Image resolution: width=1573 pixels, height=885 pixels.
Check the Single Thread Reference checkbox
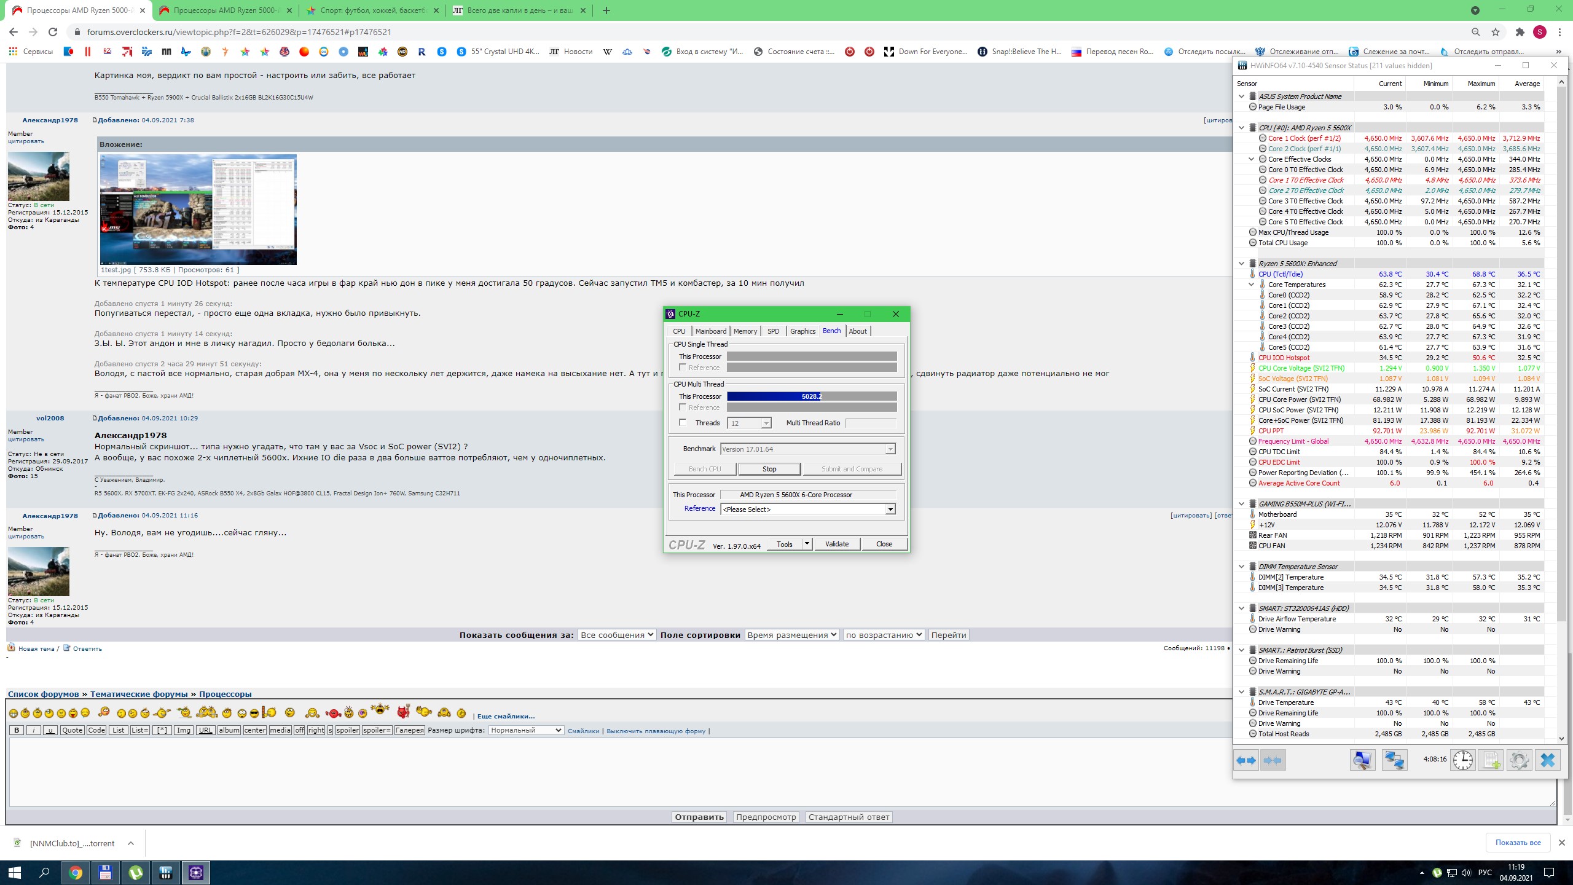pyautogui.click(x=683, y=367)
